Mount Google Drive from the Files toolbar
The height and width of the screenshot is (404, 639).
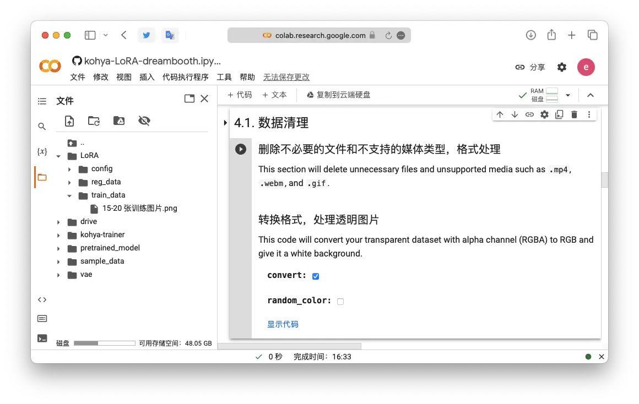pyautogui.click(x=119, y=121)
